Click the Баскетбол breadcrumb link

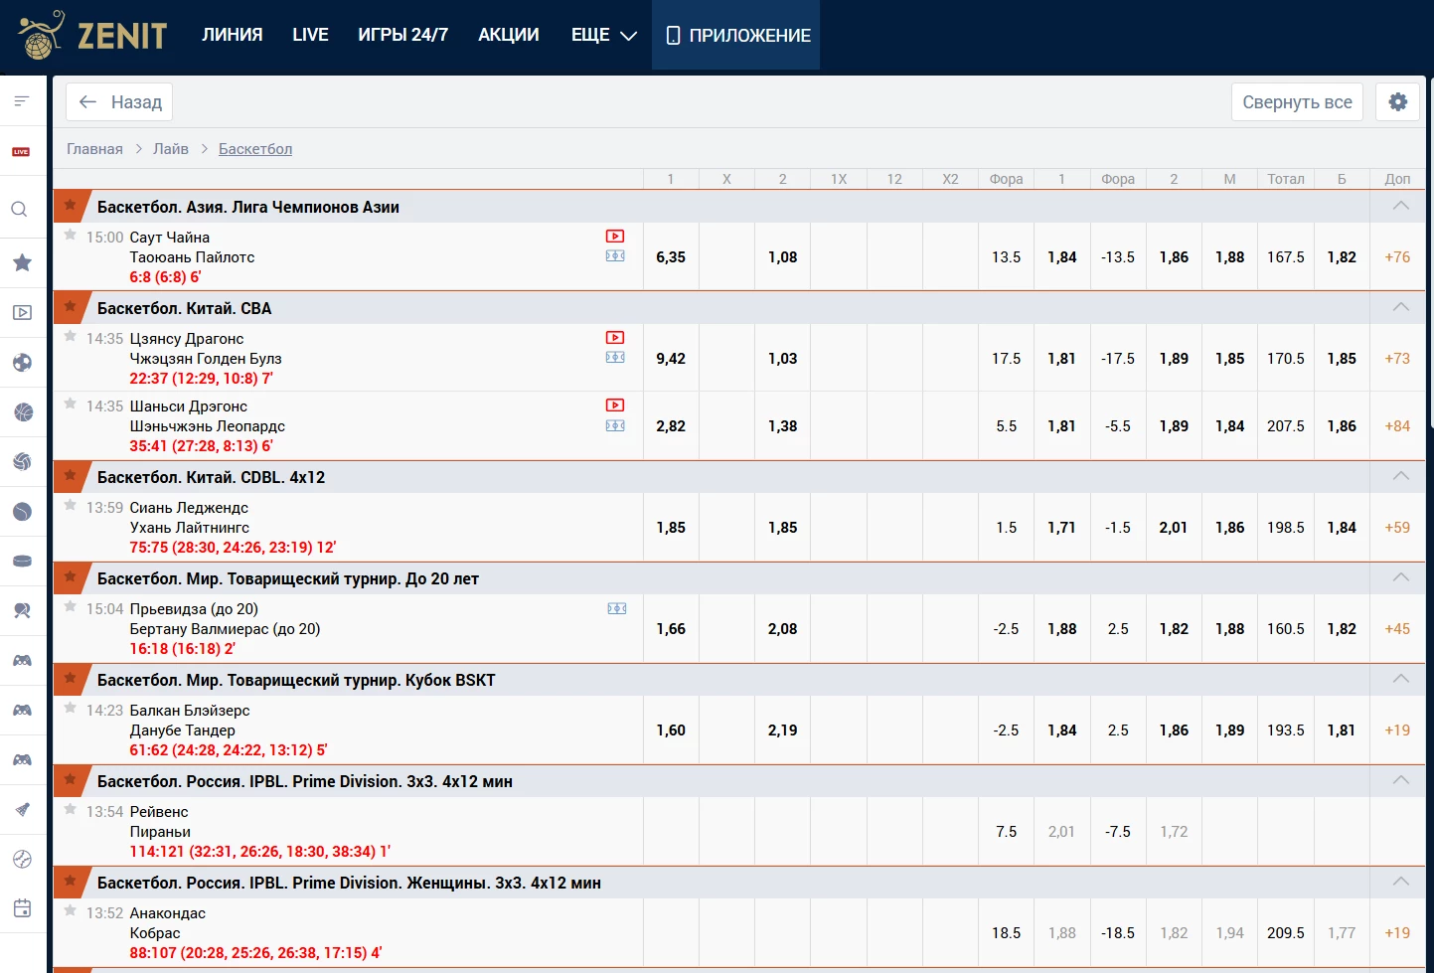coord(255,149)
